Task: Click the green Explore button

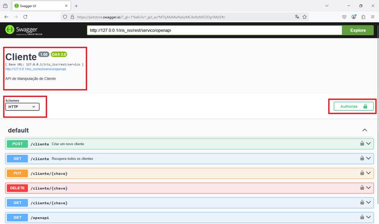Action: (358, 30)
